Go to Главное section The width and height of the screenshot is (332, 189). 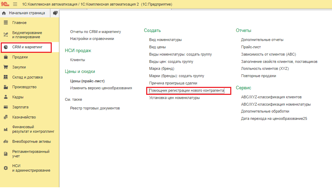pos(19,23)
